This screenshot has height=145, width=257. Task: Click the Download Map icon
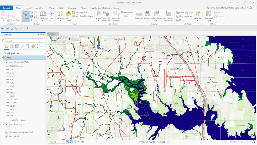[x=208, y=14]
